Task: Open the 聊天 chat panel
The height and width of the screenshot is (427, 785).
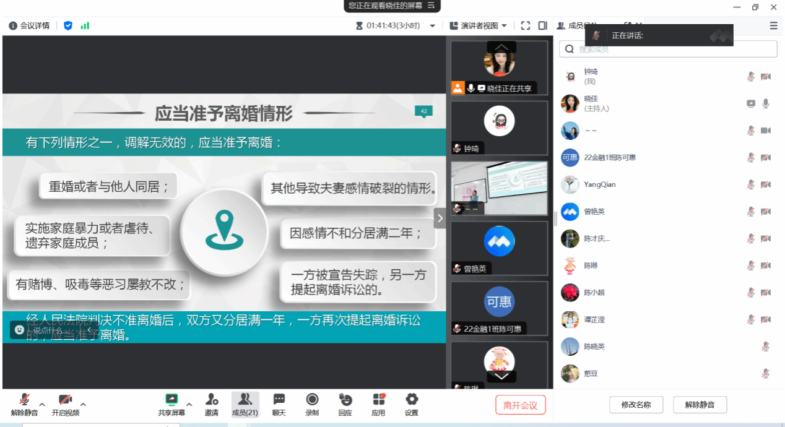Action: [279, 400]
